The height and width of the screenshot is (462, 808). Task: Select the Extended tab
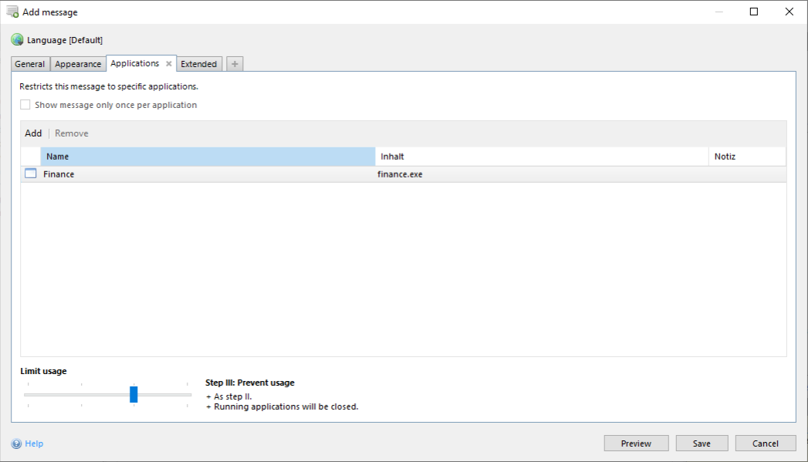coord(199,63)
